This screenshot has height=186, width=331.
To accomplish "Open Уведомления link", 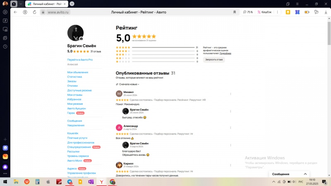I will pos(76,125).
